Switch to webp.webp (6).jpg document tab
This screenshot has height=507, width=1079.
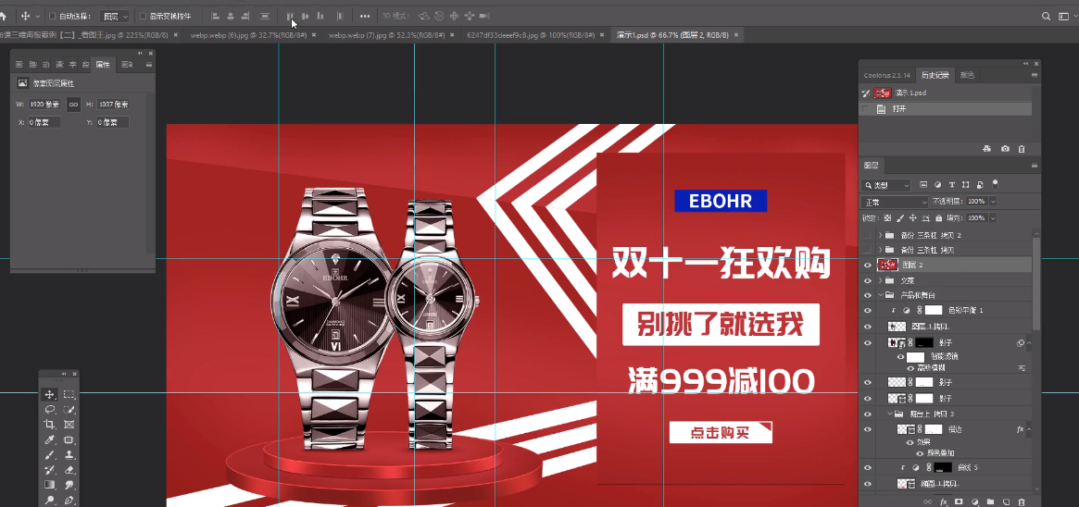pos(248,34)
